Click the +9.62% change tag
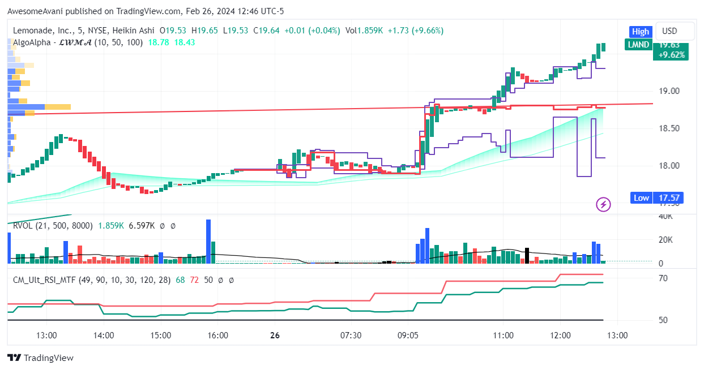This screenshot has width=704, height=370. [671, 55]
